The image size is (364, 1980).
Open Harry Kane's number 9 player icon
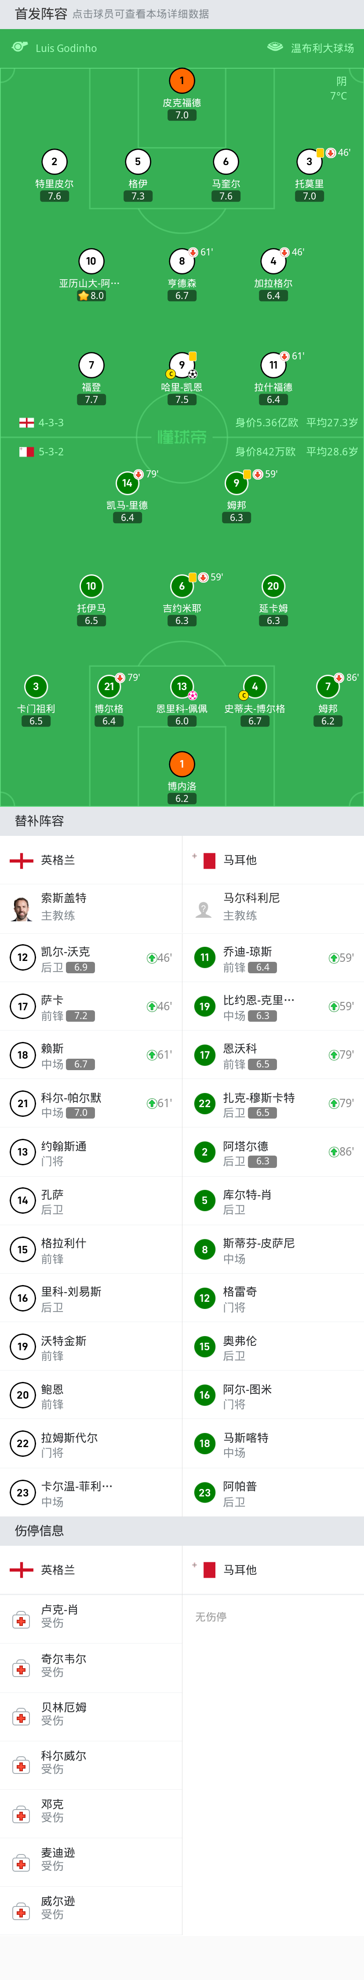point(182,365)
